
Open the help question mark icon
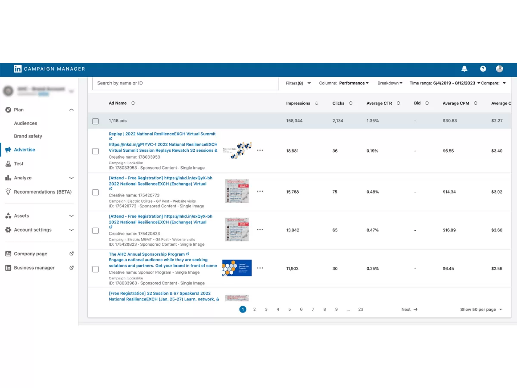pyautogui.click(x=483, y=69)
